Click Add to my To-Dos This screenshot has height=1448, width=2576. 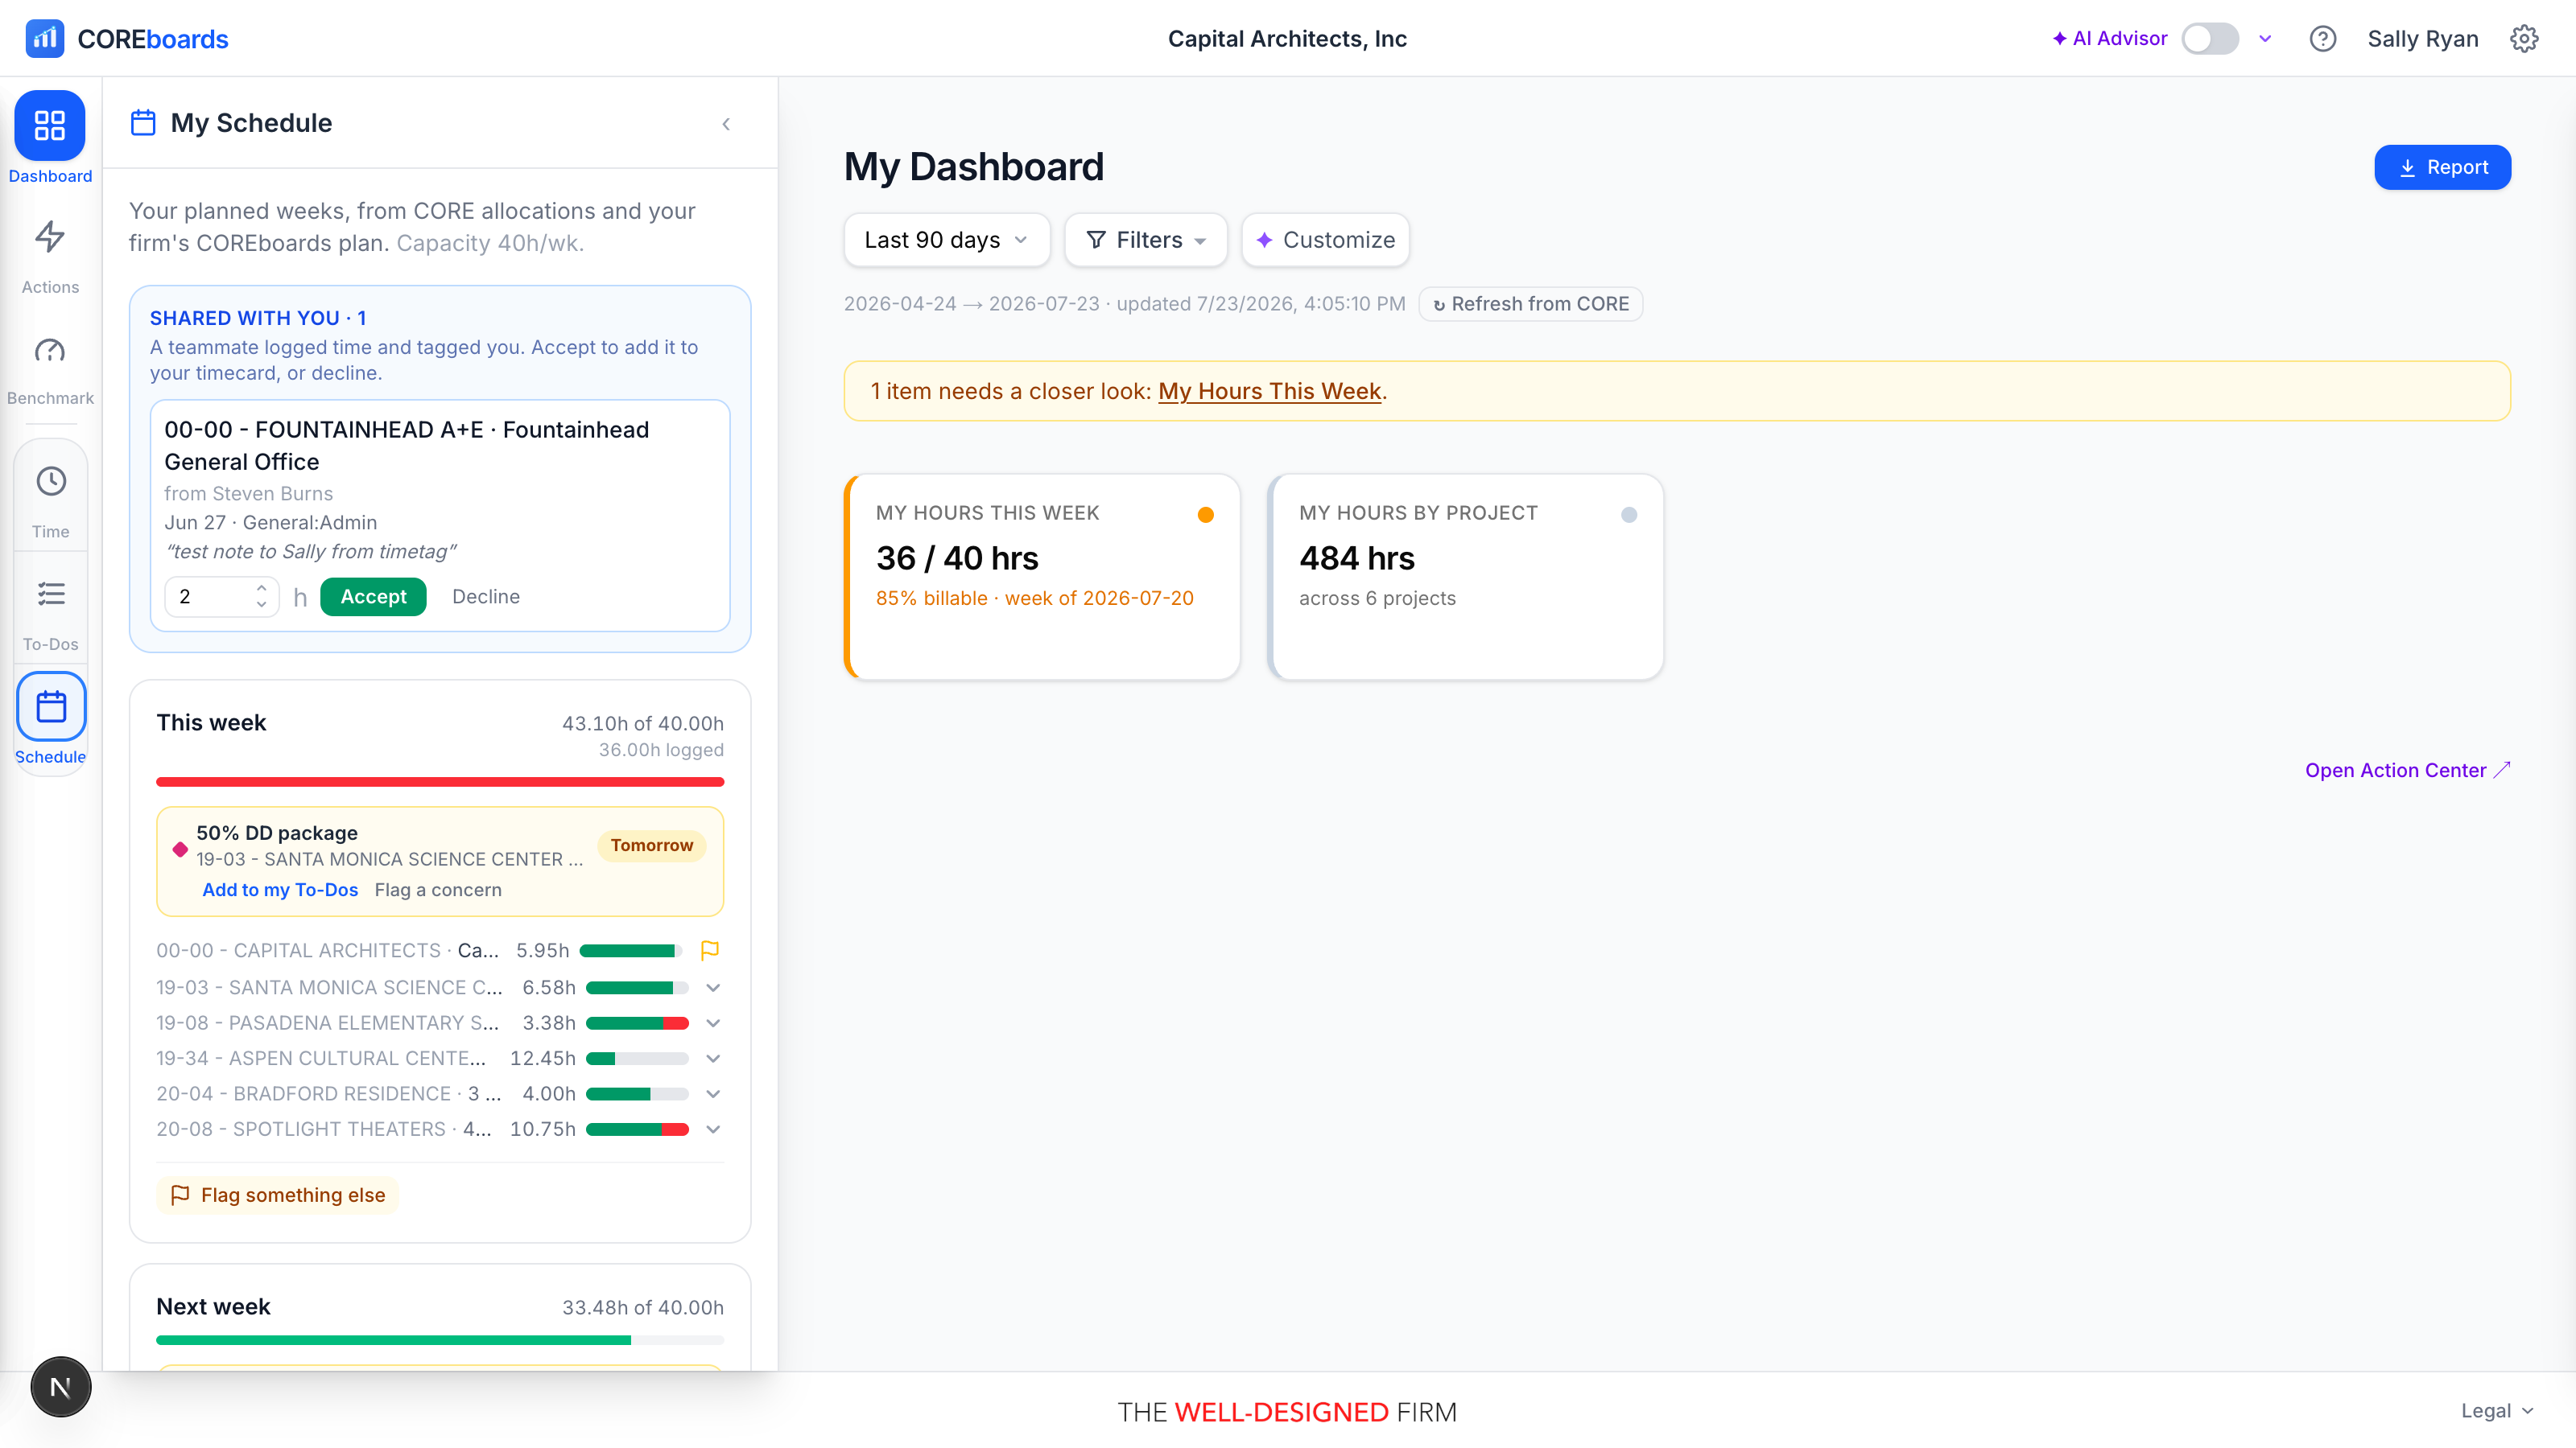(x=280, y=890)
